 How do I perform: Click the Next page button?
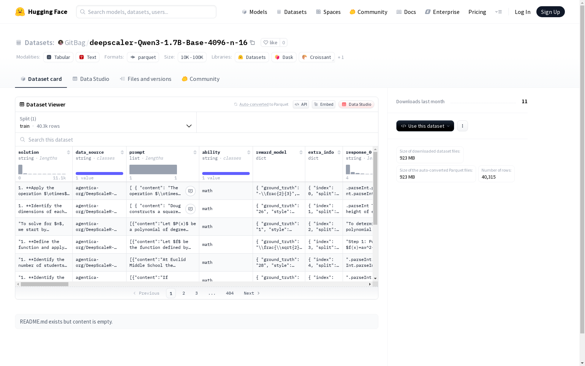click(252, 293)
